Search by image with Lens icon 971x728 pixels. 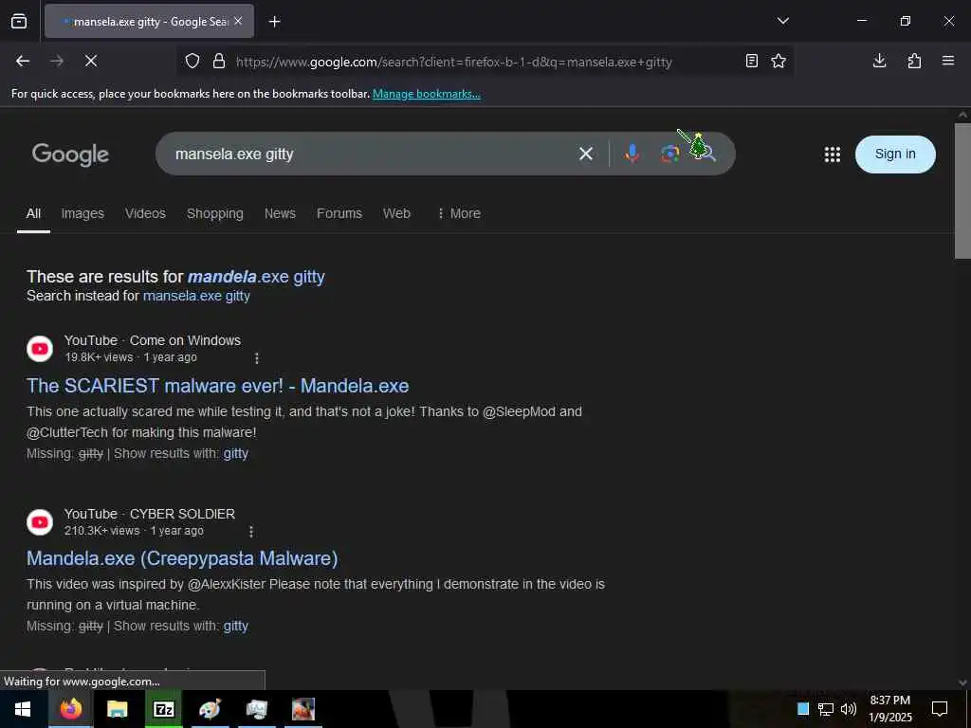(x=669, y=154)
